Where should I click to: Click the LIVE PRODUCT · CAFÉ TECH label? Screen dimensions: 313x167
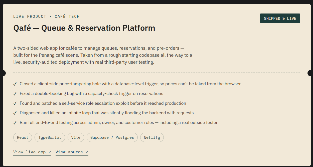pyautogui.click(x=46, y=16)
